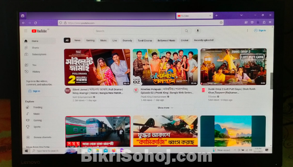Open Firefox View icon in title bar
Image resolution: width=293 pixels, height=167 pixels.
coord(23,16)
